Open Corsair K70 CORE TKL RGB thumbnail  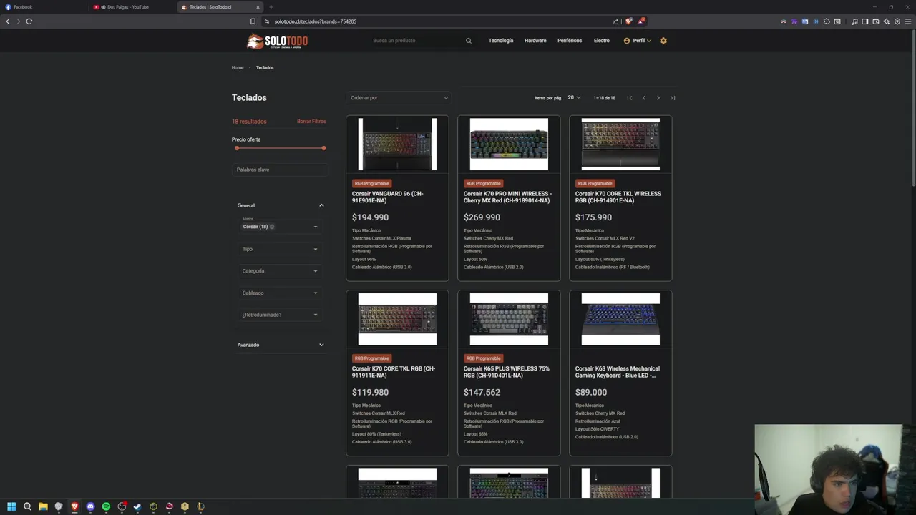(x=397, y=319)
